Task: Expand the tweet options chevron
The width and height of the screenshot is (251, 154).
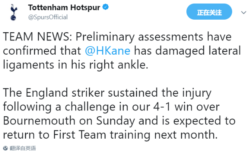Action: click(244, 12)
